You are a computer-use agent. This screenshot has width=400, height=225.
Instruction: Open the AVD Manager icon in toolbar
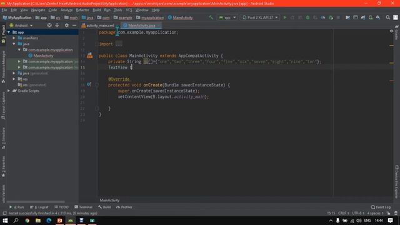[371, 17]
